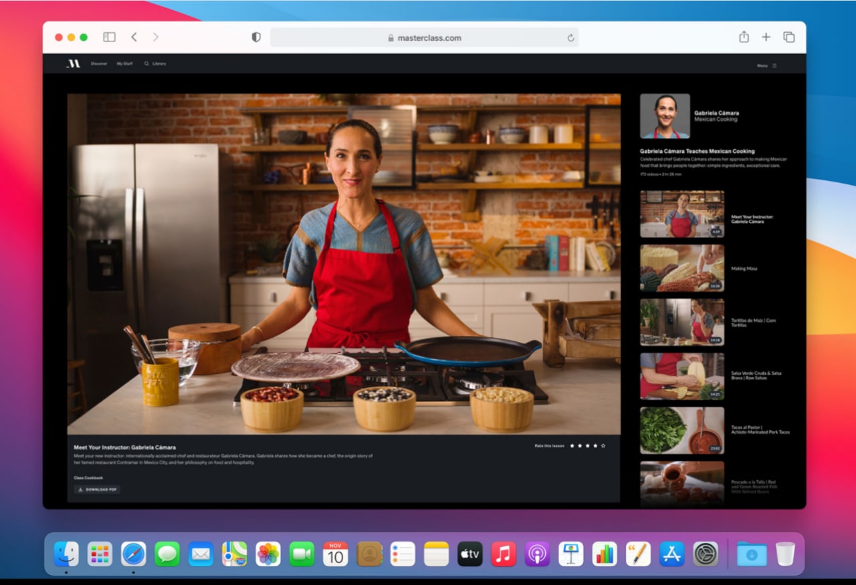The height and width of the screenshot is (585, 856).
Task: Open the Discover section
Action: pos(99,63)
